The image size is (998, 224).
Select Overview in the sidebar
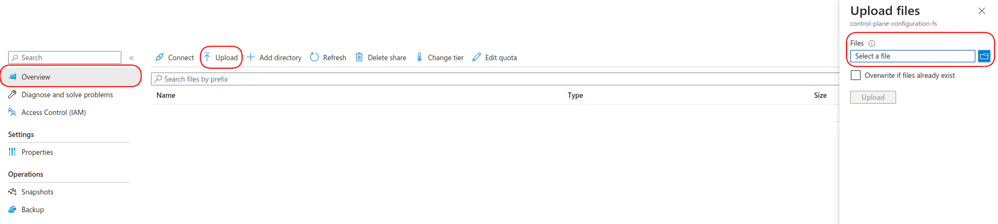coord(71,77)
